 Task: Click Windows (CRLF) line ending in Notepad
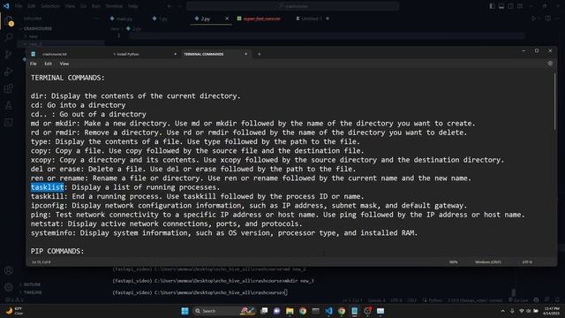pyautogui.click(x=488, y=262)
